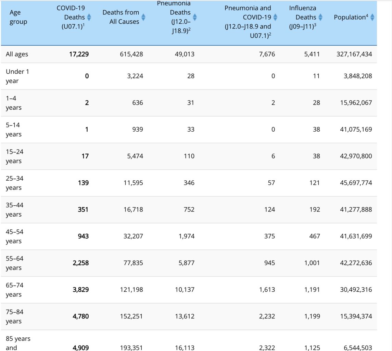Select the 55–64 years age group label
The image size is (392, 351).
[x=15, y=263]
